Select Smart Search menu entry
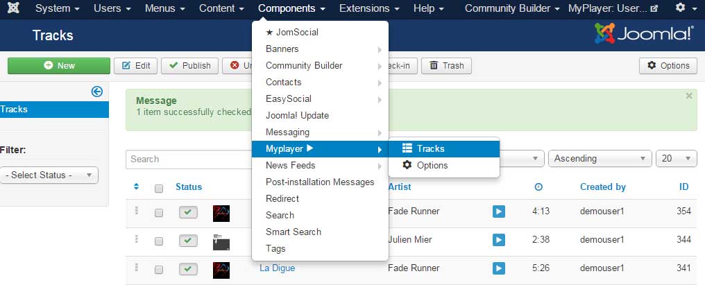This screenshot has width=705, height=285. 320,232
